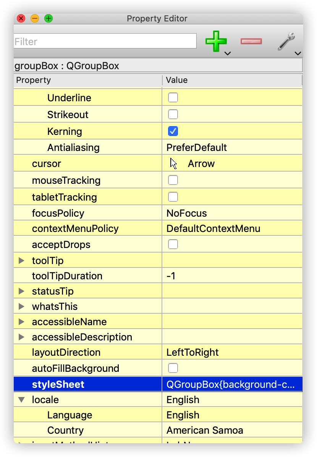
Task: Click the arrow cursor icon in cursor row
Action: 173,164
